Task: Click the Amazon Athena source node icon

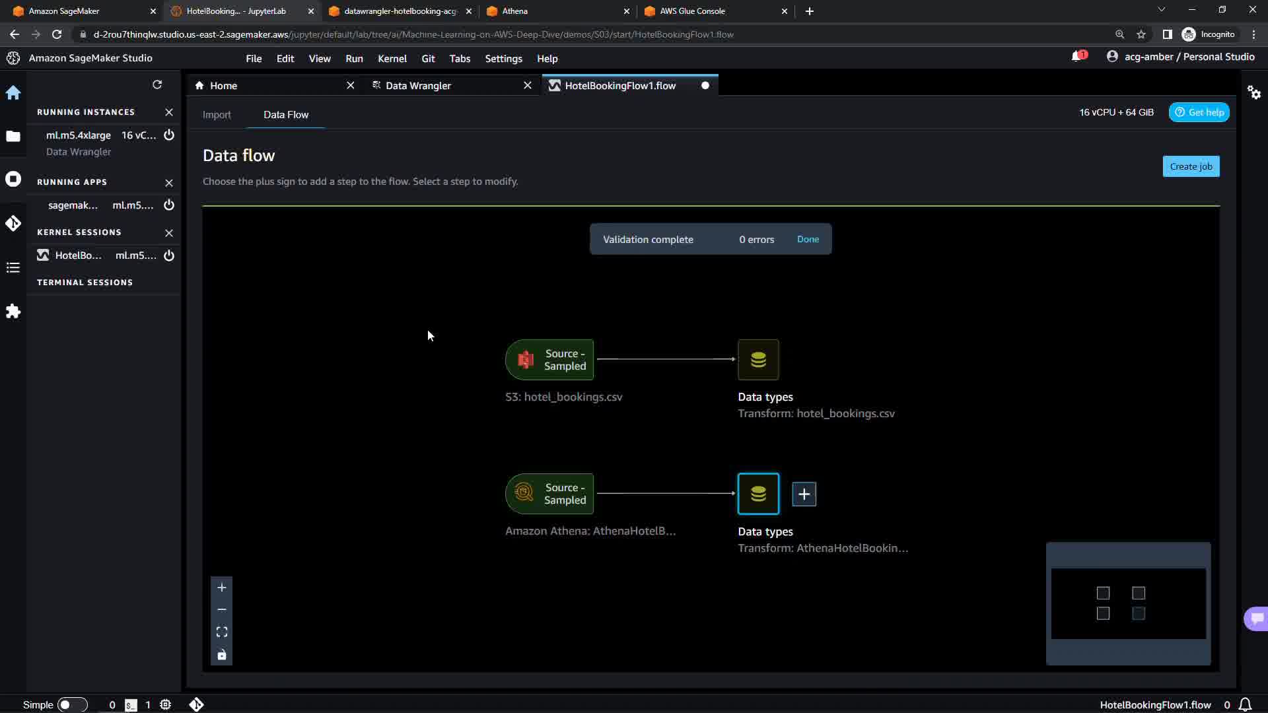Action: 524,493
